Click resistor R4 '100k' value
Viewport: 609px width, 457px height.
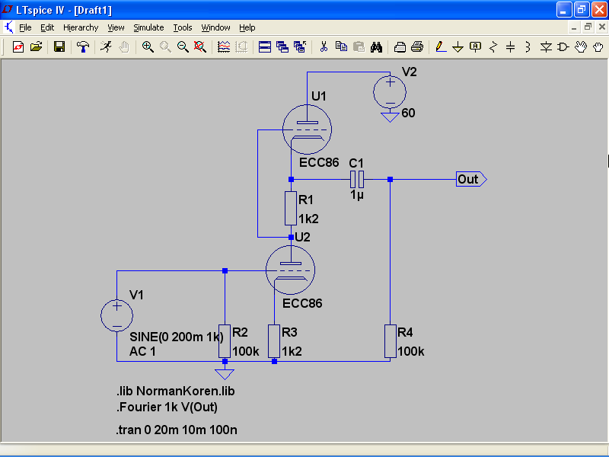coord(411,352)
